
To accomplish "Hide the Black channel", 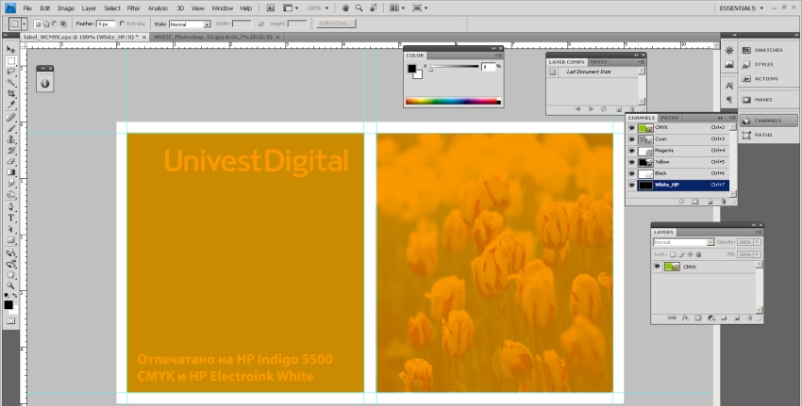I will click(x=631, y=173).
